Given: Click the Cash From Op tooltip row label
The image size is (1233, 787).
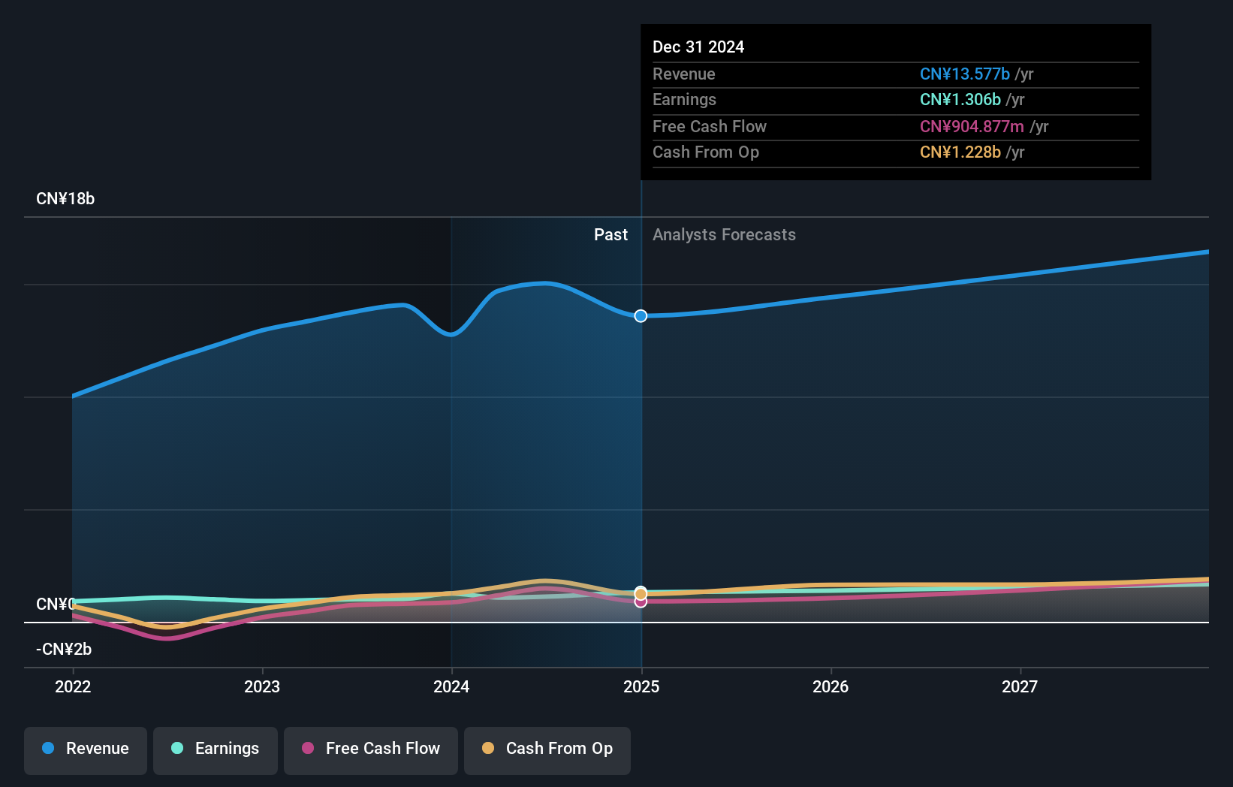Looking at the screenshot, I should (x=706, y=152).
